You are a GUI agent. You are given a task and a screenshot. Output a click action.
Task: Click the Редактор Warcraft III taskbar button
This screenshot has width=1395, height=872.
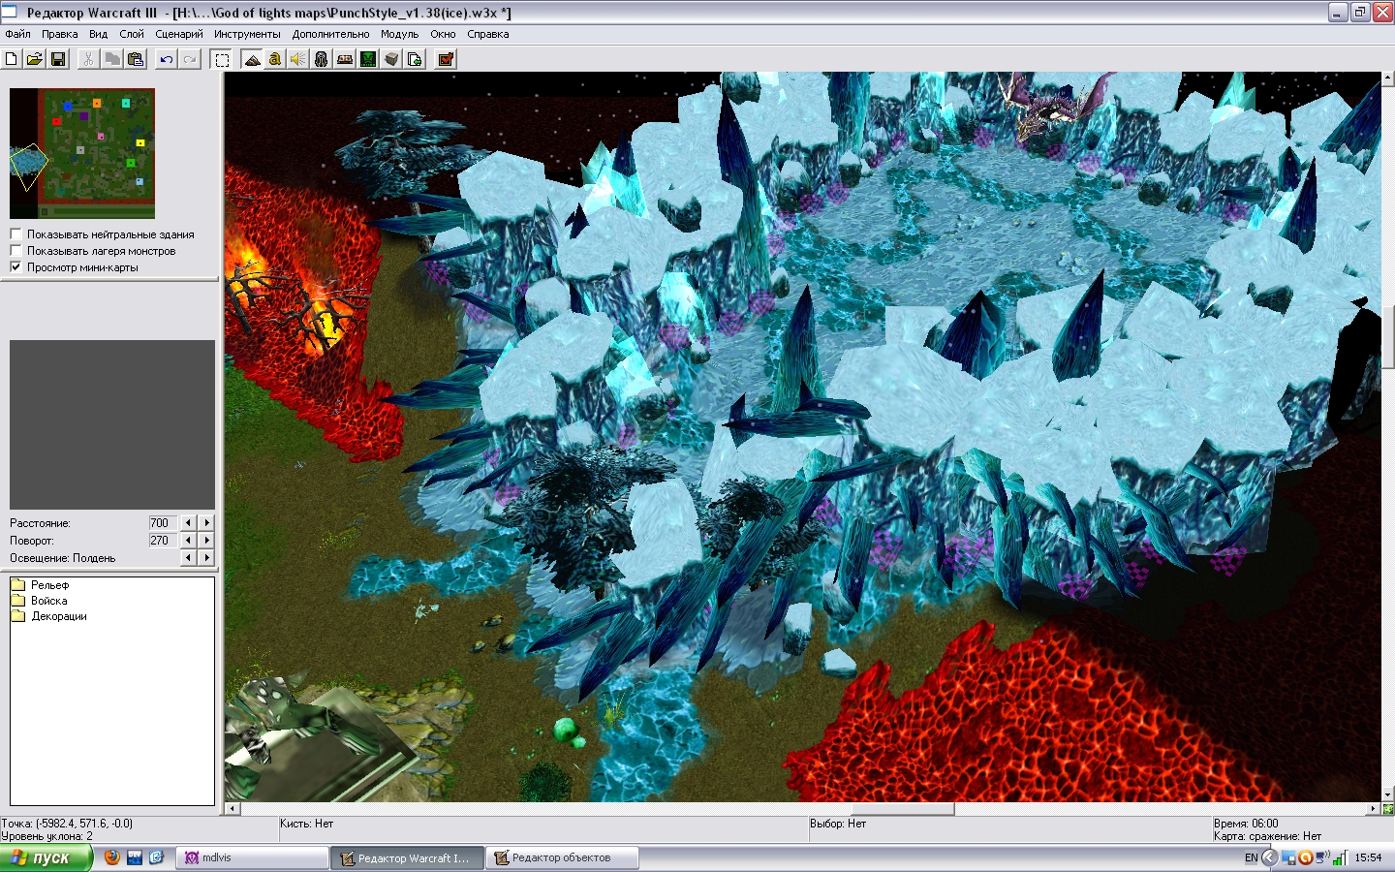click(x=407, y=857)
